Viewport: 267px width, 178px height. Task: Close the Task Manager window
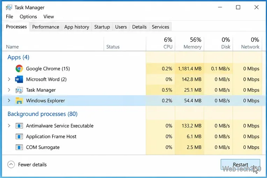click(257, 7)
